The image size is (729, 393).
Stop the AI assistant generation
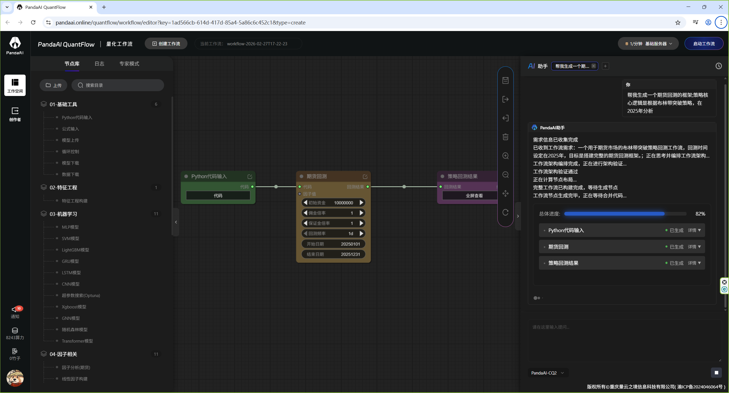[x=716, y=373]
